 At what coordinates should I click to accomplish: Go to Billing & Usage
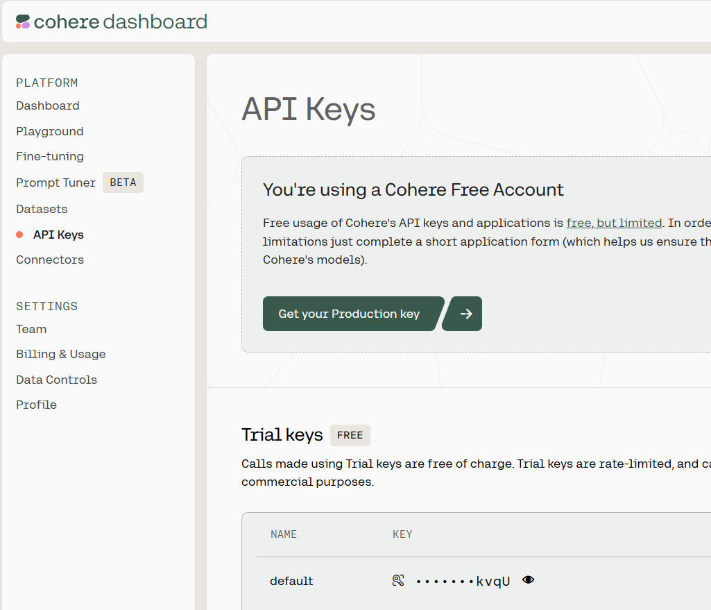click(61, 354)
